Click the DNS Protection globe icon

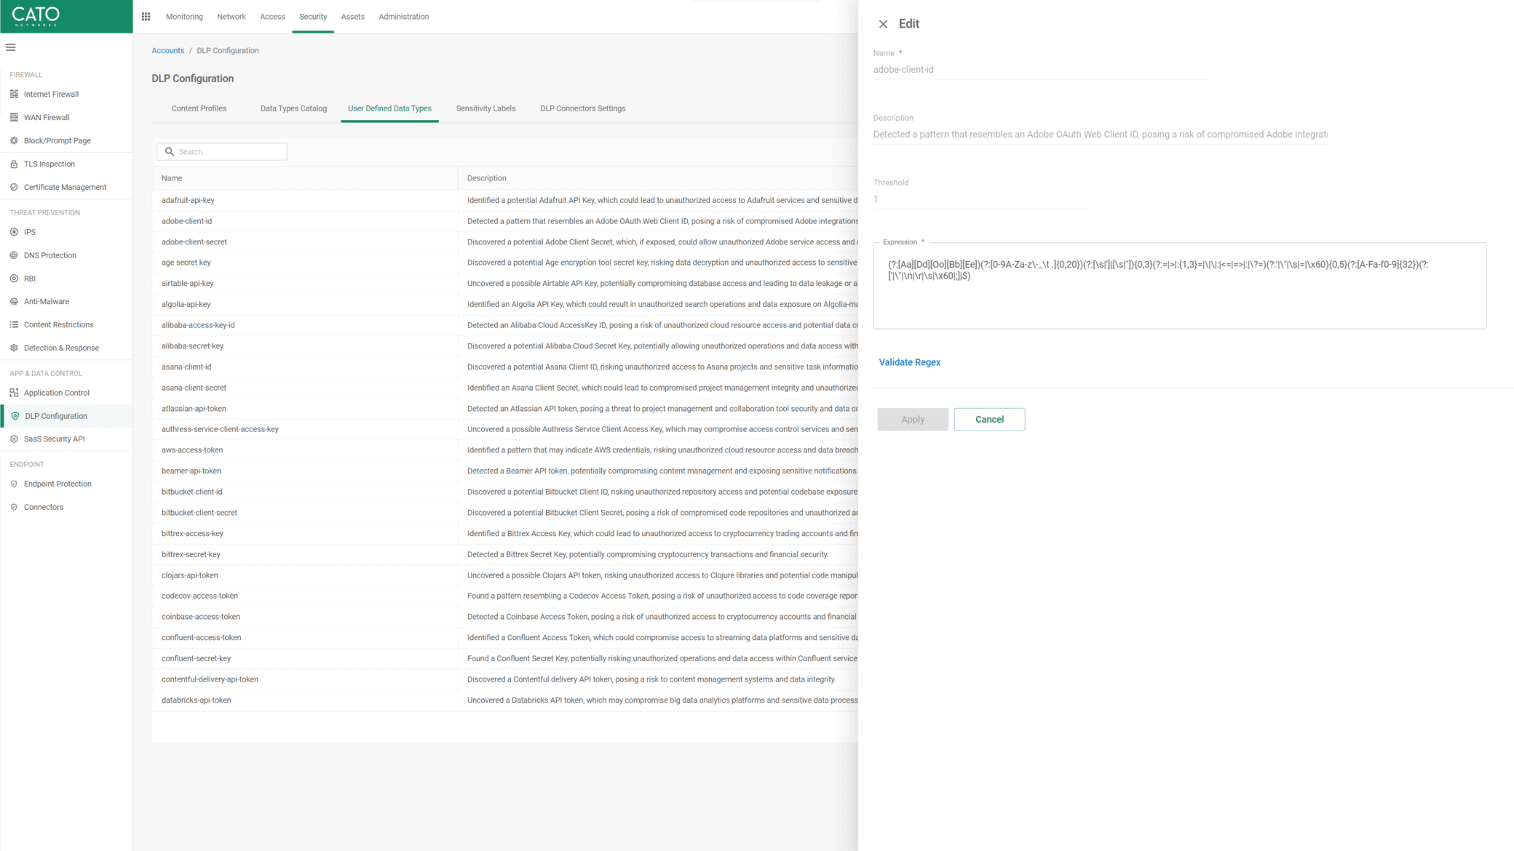click(x=14, y=255)
